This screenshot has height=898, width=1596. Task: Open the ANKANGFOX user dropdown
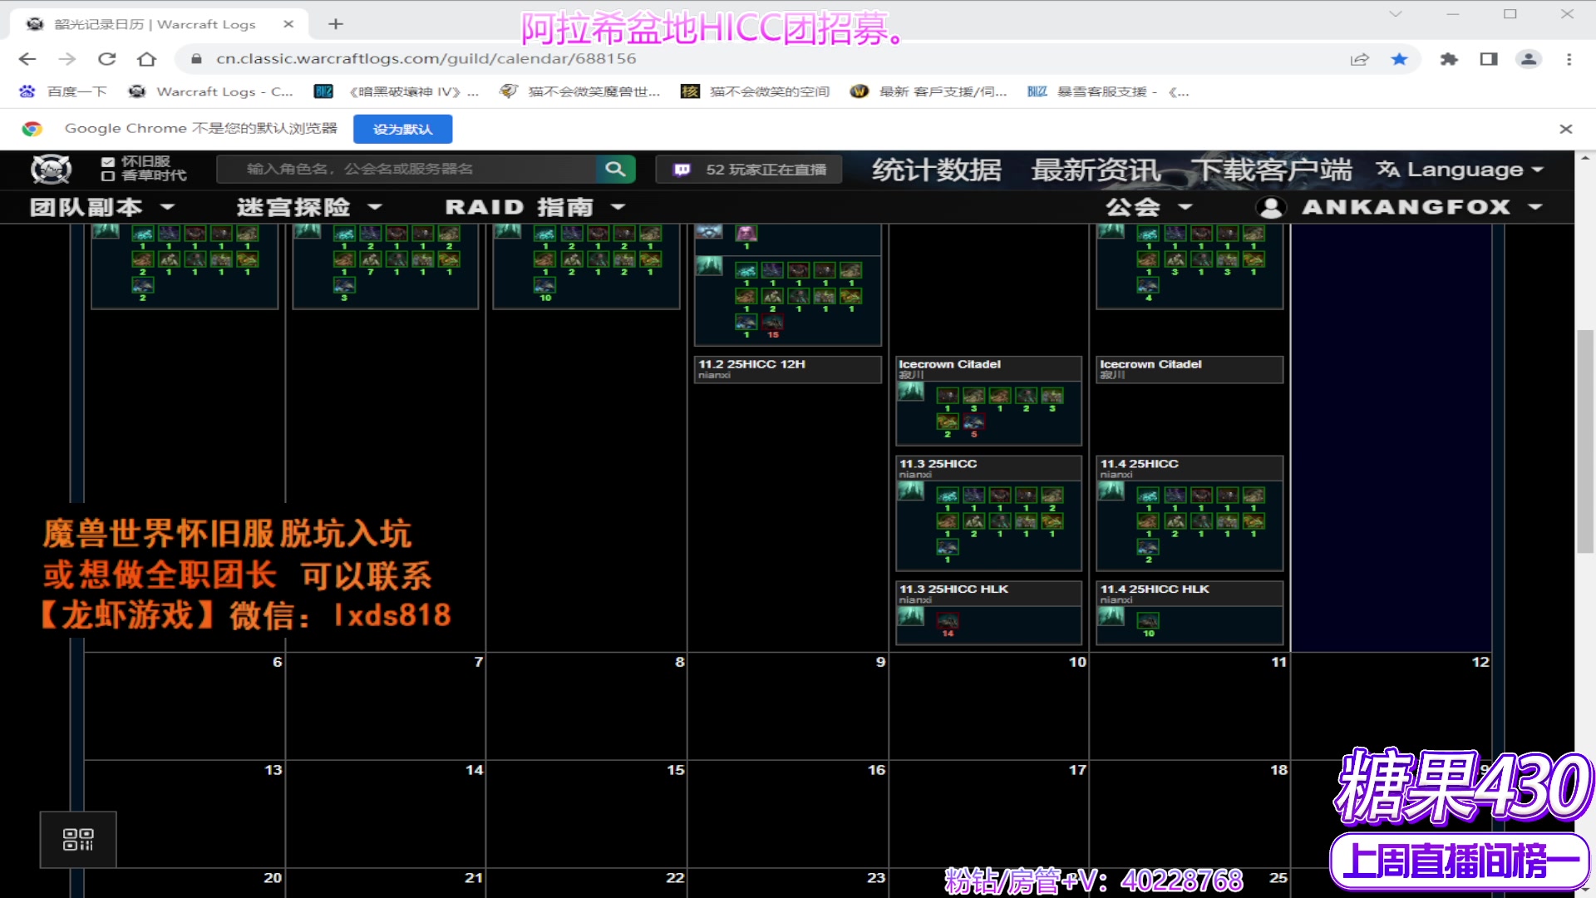click(1401, 207)
